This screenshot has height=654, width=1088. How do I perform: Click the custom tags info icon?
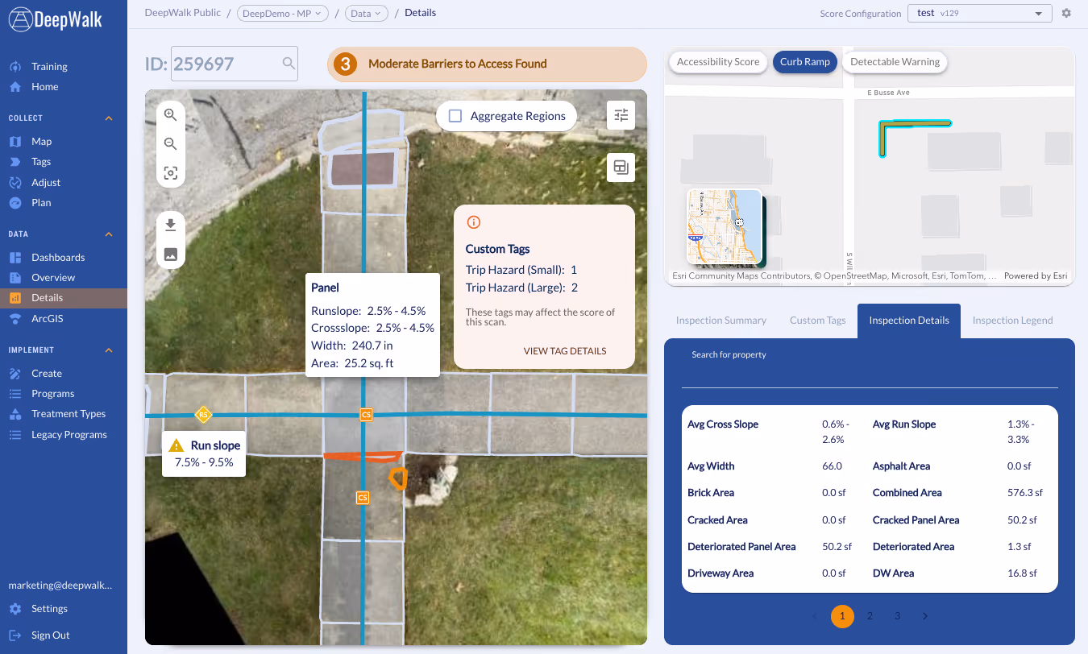coord(474,222)
